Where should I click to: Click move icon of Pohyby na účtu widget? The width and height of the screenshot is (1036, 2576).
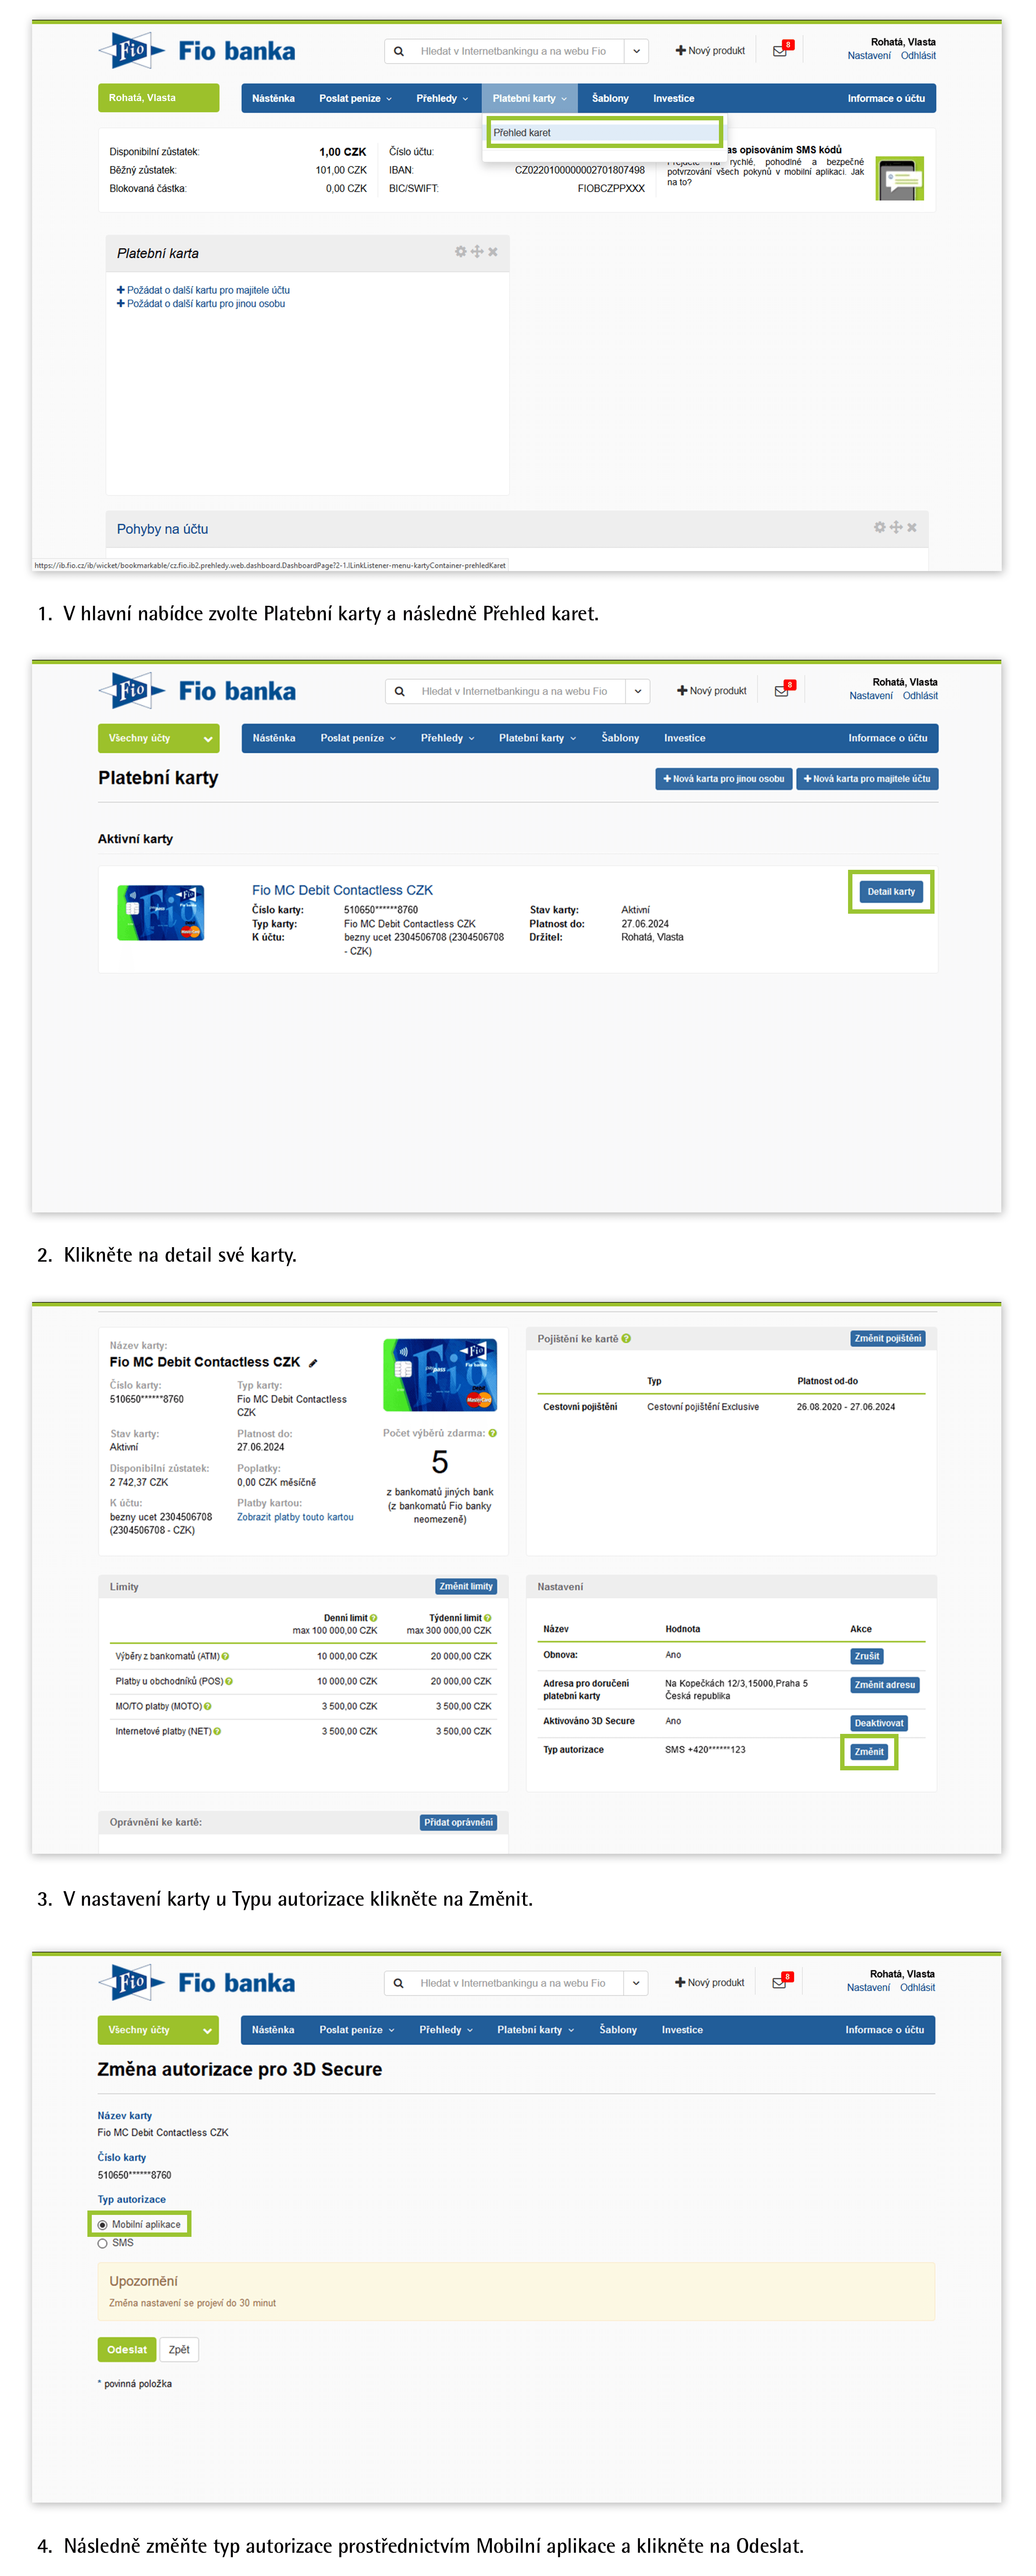point(896,527)
